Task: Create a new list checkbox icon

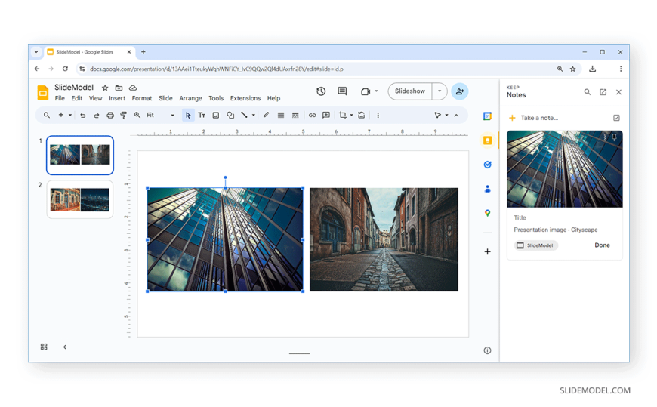Action: click(x=616, y=118)
